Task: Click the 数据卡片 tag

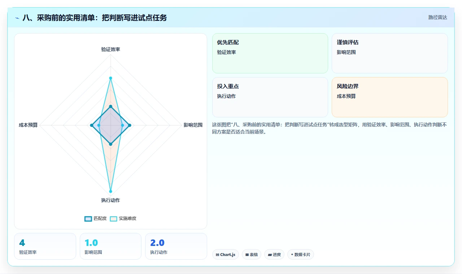Action: (301, 255)
